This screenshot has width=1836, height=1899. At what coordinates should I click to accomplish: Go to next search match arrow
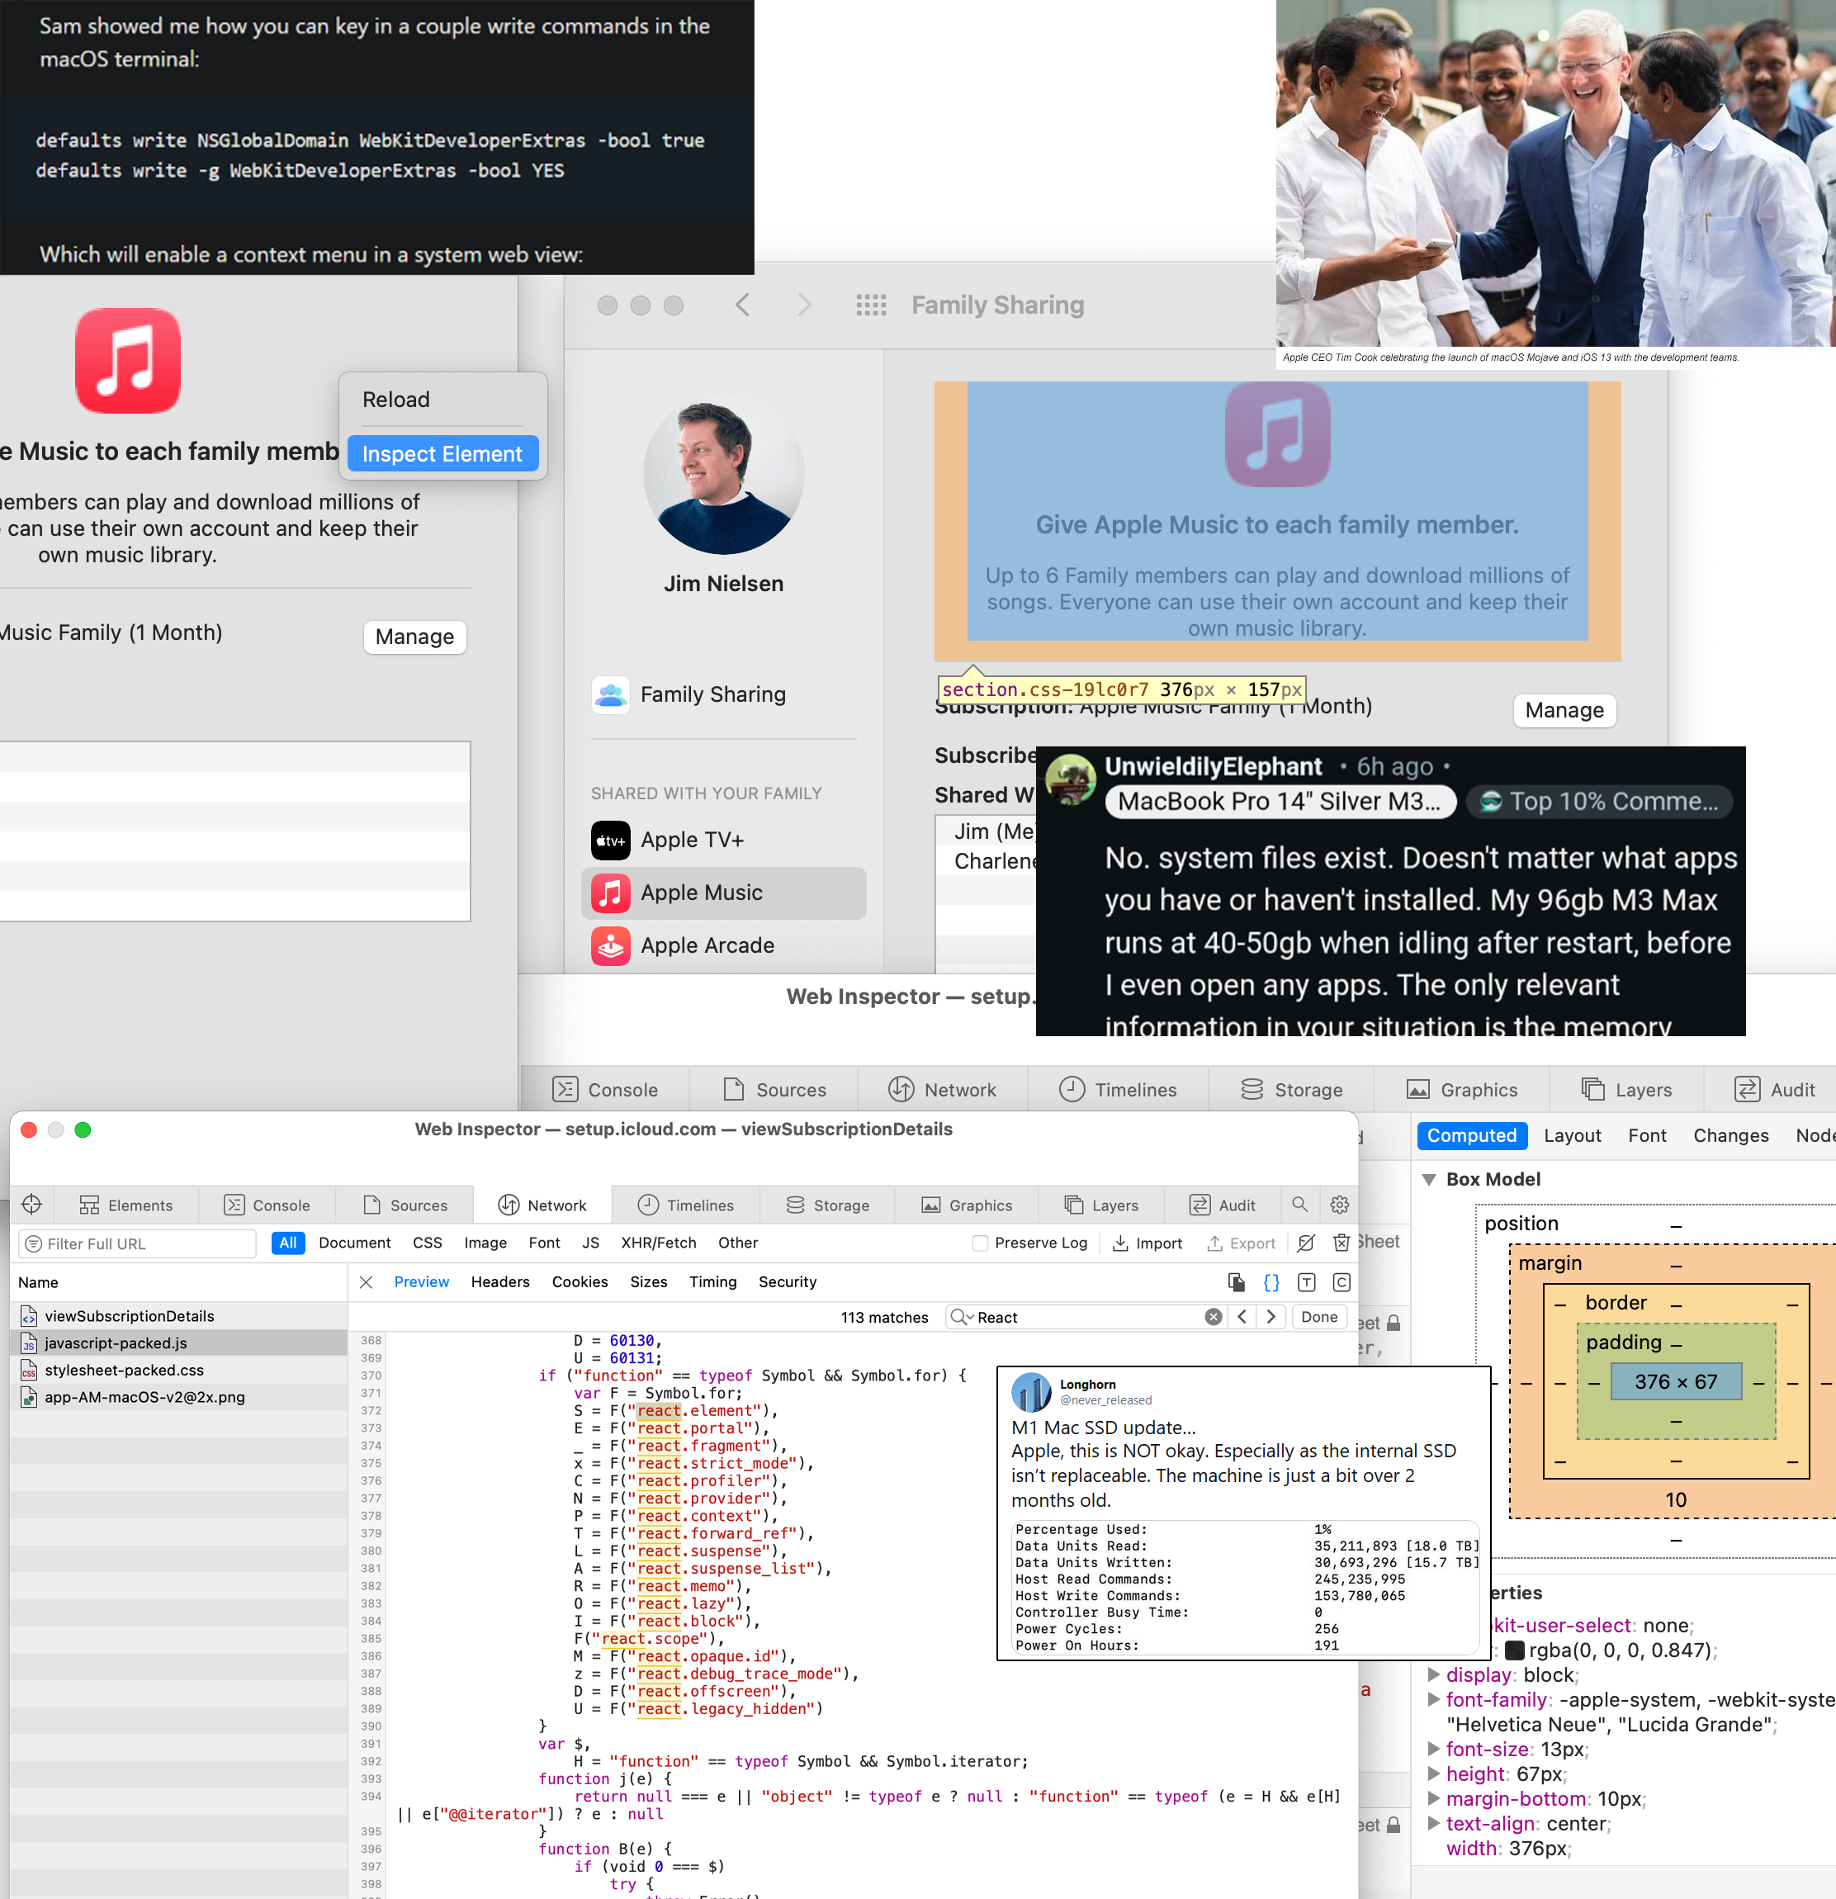click(x=1271, y=1317)
